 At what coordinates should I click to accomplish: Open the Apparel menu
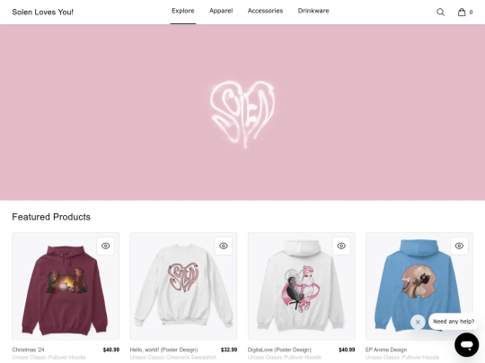(x=221, y=11)
